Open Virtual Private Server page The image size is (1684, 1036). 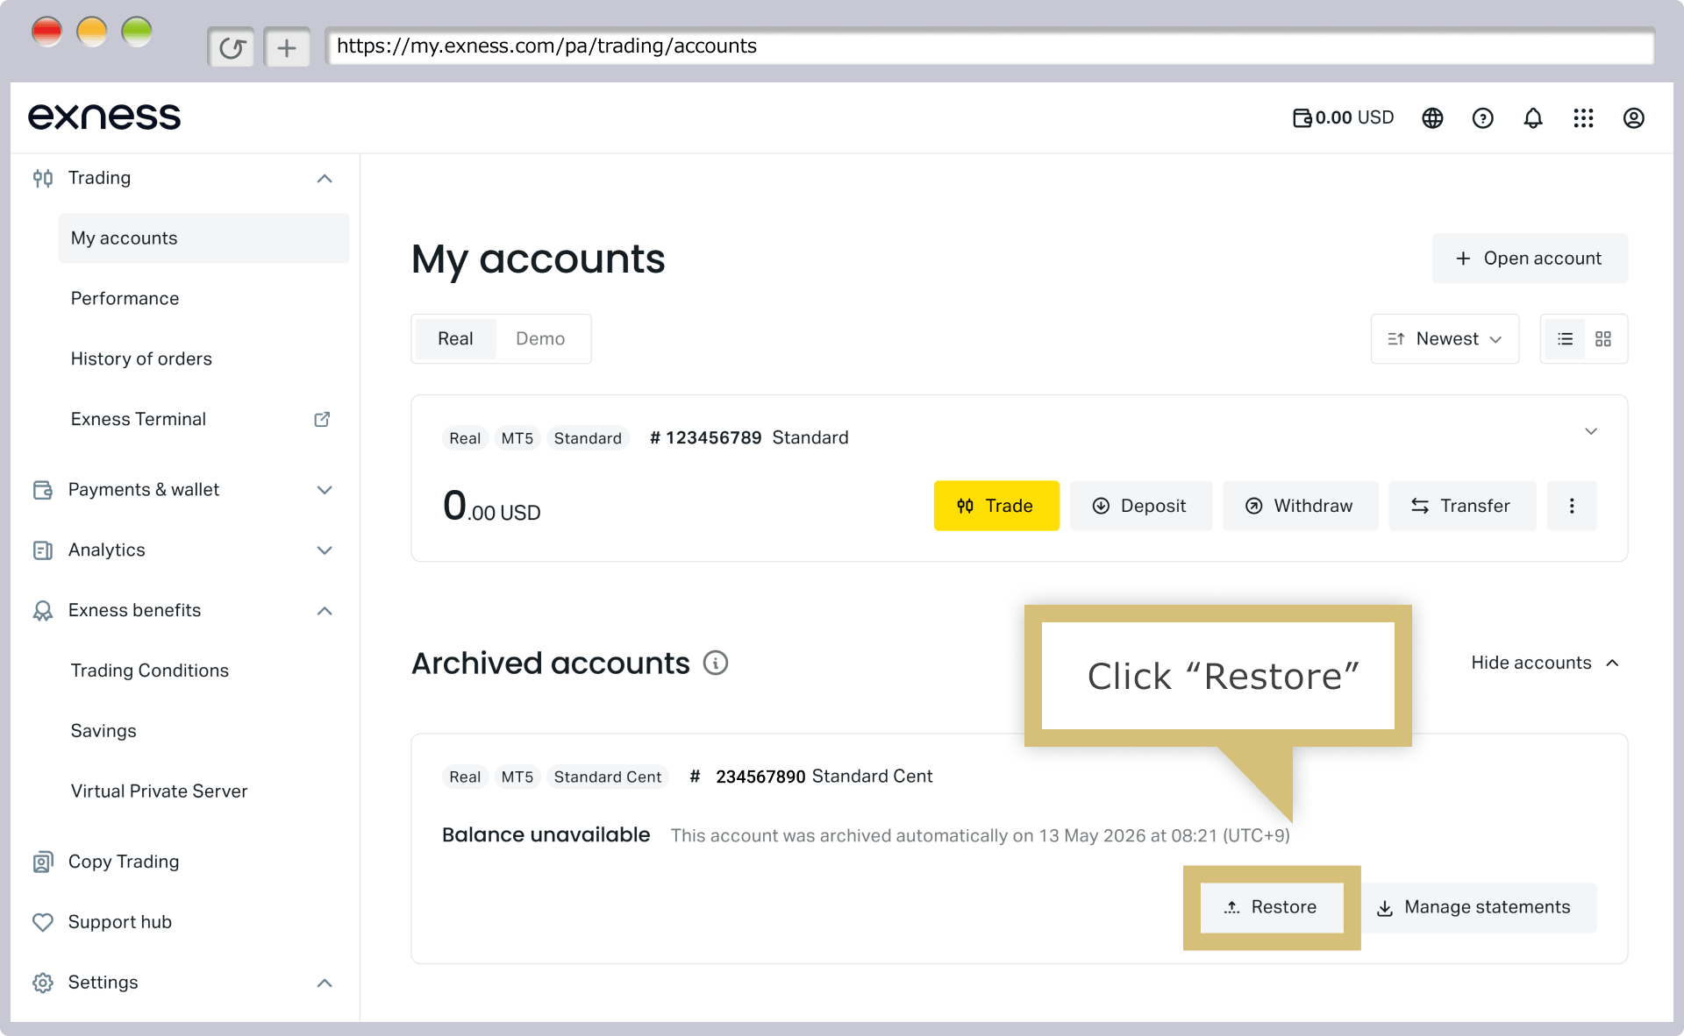click(x=159, y=791)
